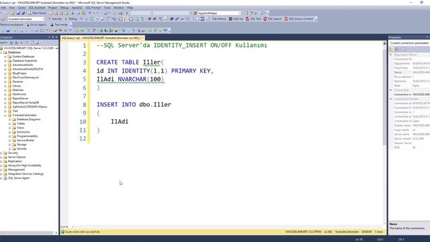This screenshot has width=430, height=242.
Task: Click the Save icon in the toolbar
Action: pyautogui.click(x=18, y=13)
